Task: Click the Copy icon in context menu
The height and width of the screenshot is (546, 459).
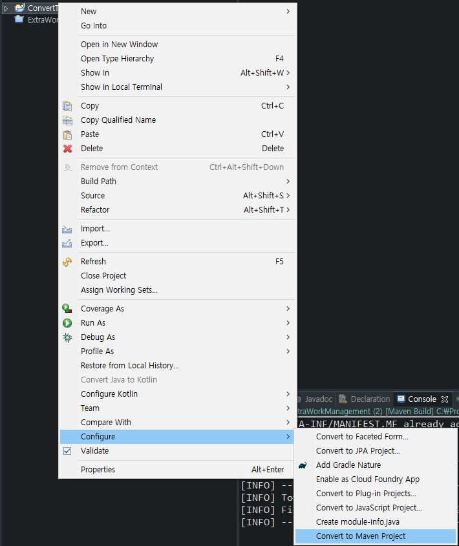Action: (67, 106)
